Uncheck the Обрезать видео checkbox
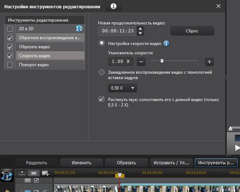240x192 pixels. click(x=10, y=47)
